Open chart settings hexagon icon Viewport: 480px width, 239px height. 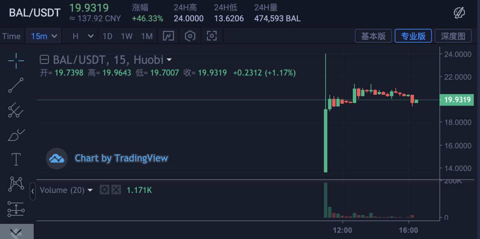(190, 36)
